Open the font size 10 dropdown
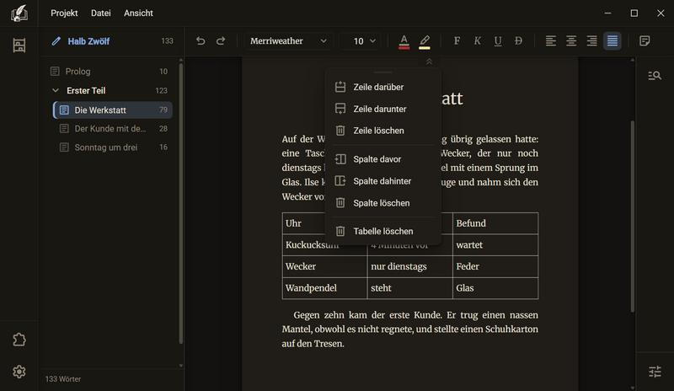 point(360,40)
